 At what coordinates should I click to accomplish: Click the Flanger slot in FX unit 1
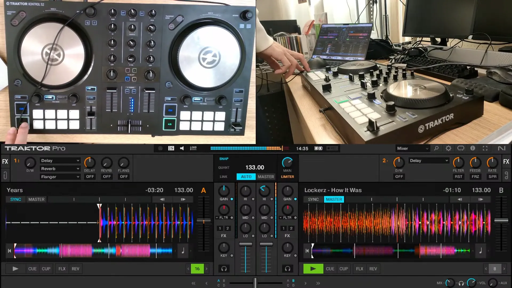pos(60,177)
